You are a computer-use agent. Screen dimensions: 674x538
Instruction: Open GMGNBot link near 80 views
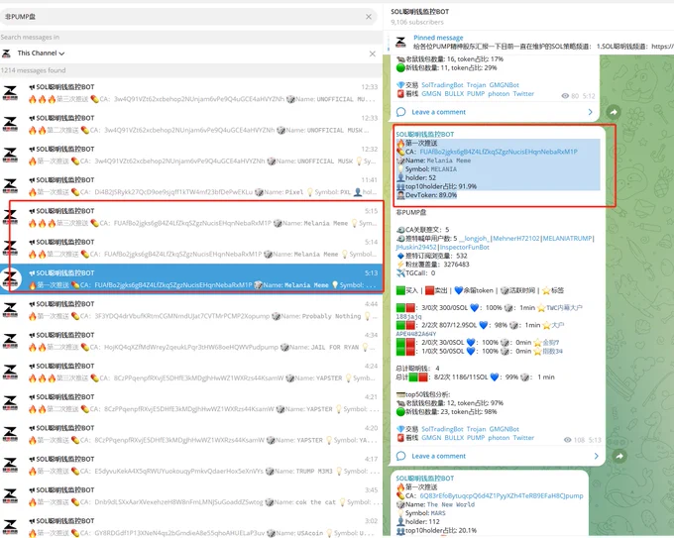point(504,85)
